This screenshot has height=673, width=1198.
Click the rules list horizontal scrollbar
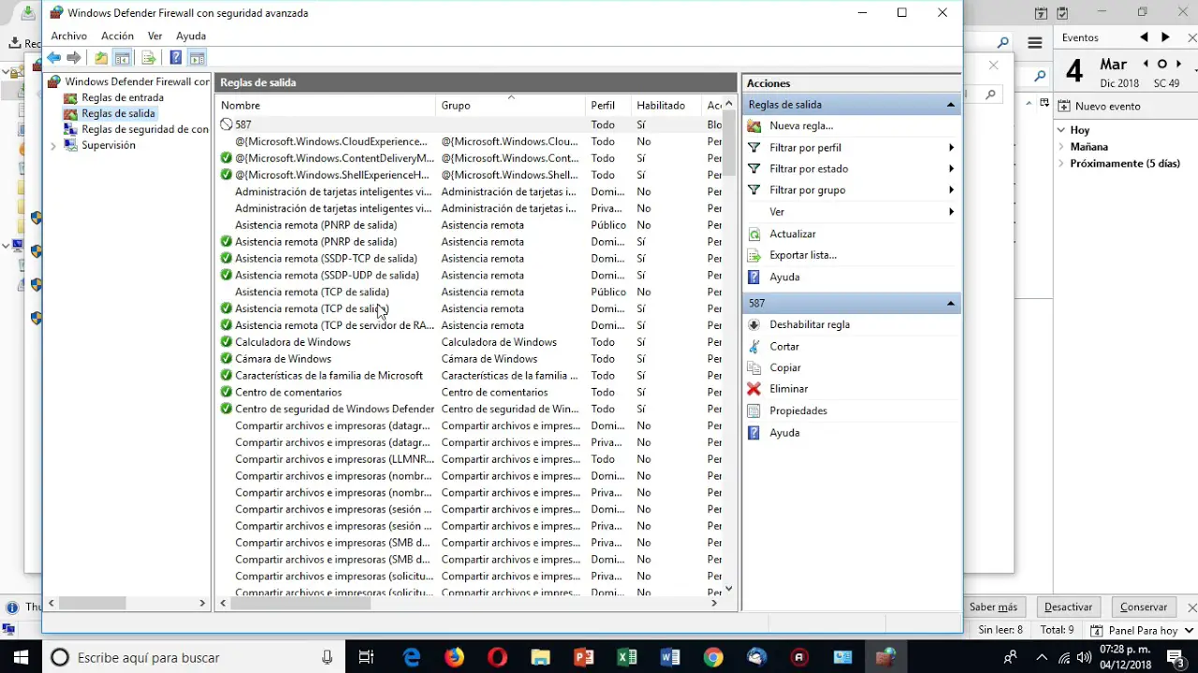pos(300,604)
